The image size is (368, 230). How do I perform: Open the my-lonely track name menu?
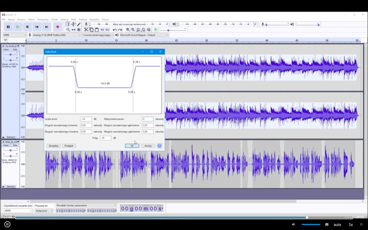click(12, 46)
